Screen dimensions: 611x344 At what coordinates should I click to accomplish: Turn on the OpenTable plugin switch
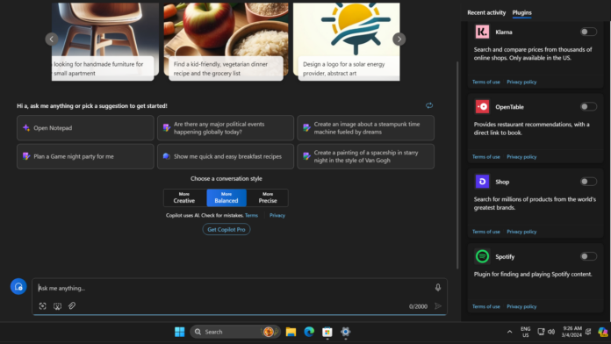point(588,107)
